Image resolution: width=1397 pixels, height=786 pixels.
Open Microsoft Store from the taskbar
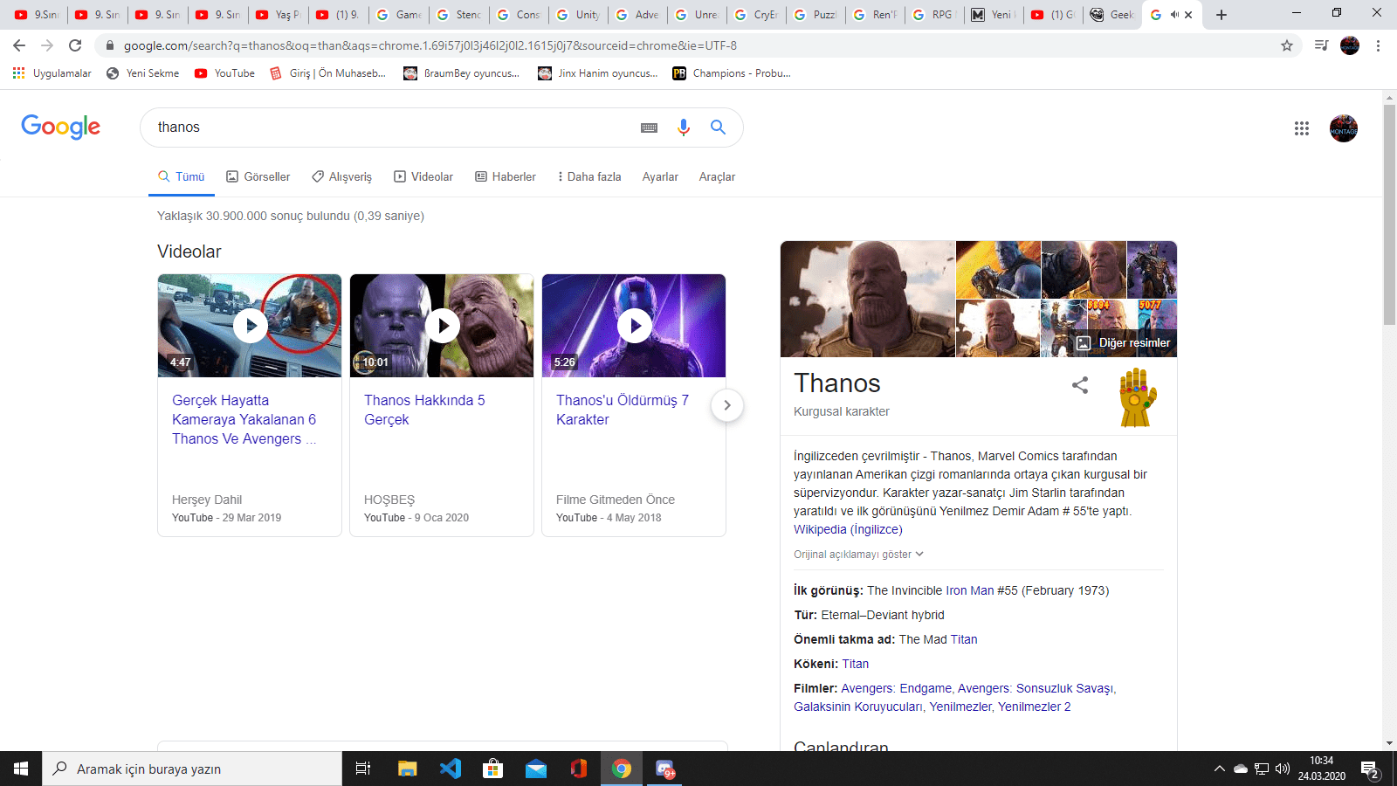493,769
